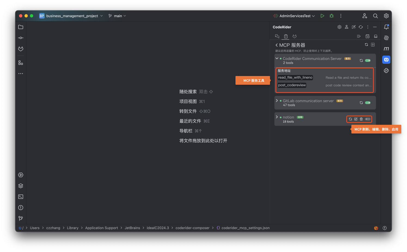Viewport: 407px width, 252px height.
Task: Click the post_codereview tool
Action: (292, 85)
